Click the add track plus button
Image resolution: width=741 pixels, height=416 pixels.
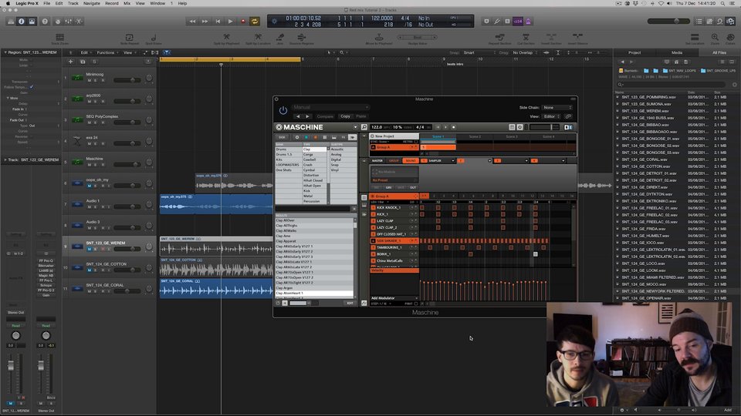tap(70, 62)
